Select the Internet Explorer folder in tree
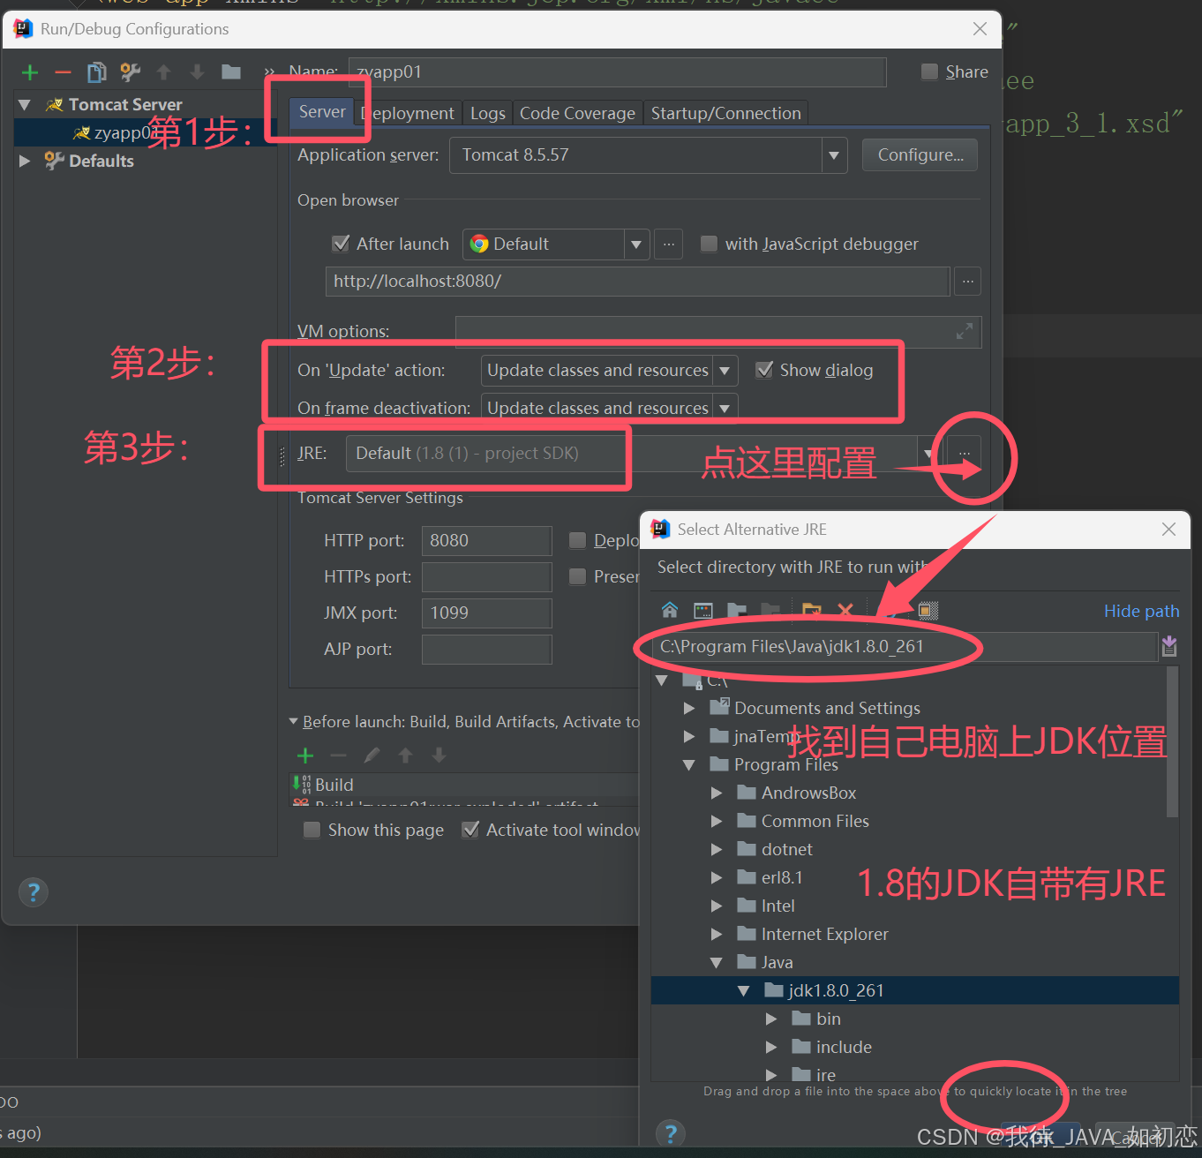1202x1158 pixels. click(x=824, y=935)
